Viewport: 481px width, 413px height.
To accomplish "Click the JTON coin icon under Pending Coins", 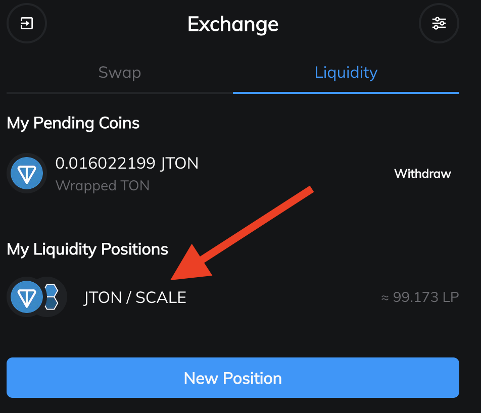I will pyautogui.click(x=27, y=173).
